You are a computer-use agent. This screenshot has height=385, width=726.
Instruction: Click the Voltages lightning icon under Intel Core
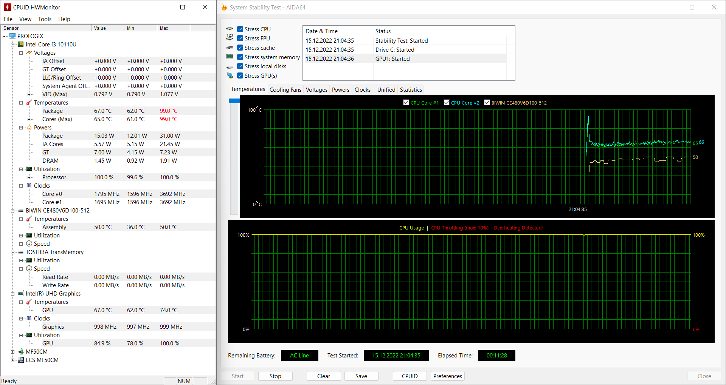coord(29,52)
